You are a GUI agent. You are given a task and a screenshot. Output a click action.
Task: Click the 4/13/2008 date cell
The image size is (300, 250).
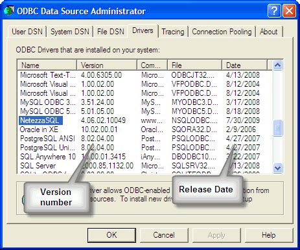[x=243, y=75]
